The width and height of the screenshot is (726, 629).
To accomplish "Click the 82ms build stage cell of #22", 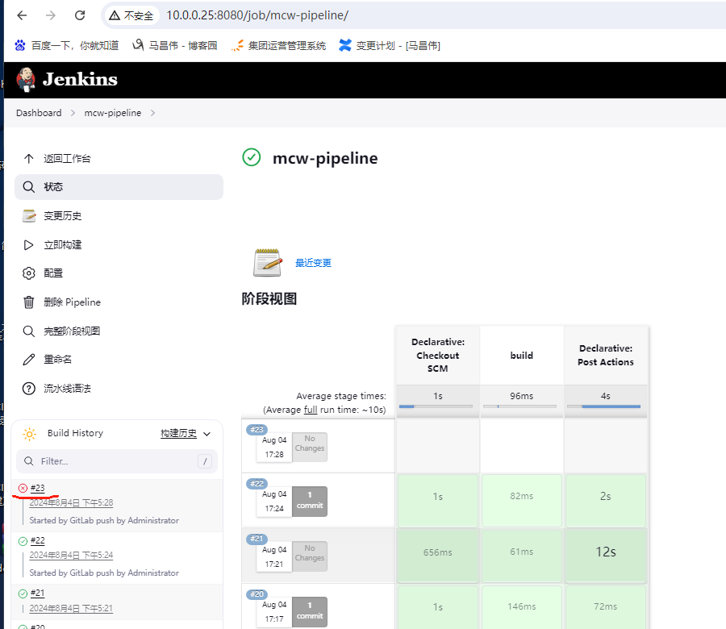I will coord(522,500).
